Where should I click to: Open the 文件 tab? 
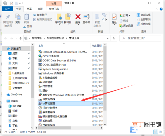[7, 9]
